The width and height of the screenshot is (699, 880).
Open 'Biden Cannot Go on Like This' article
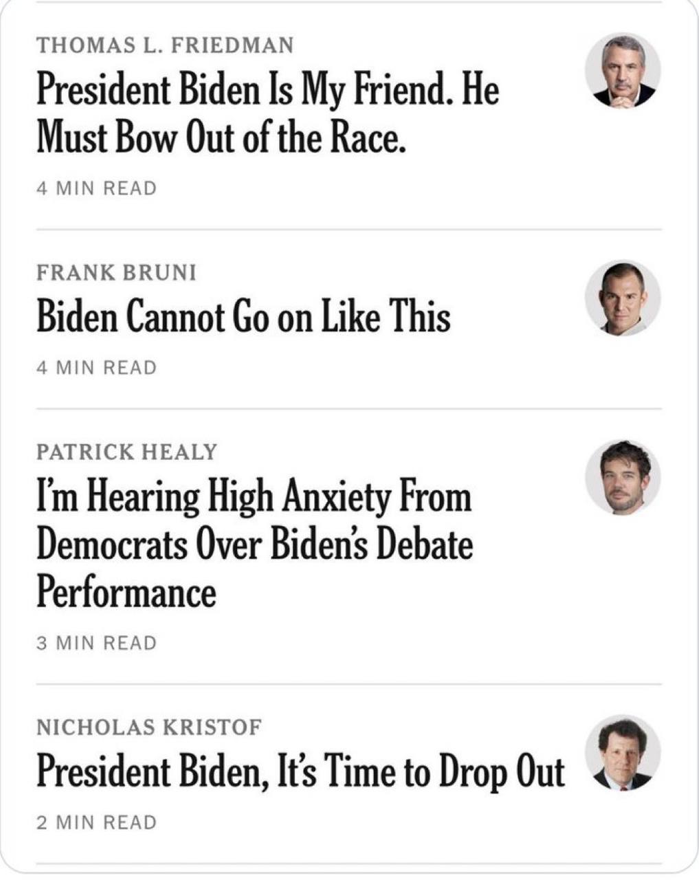(x=243, y=318)
